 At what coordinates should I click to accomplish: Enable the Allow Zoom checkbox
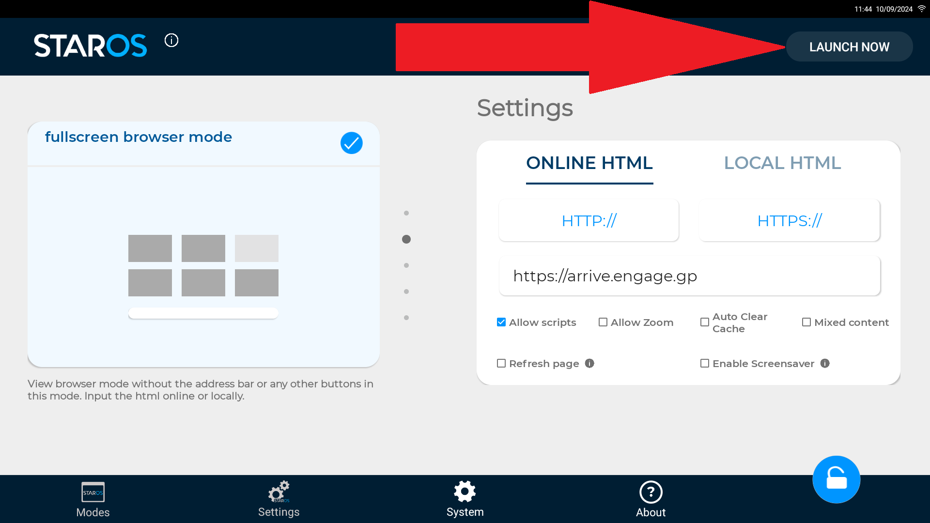tap(603, 322)
